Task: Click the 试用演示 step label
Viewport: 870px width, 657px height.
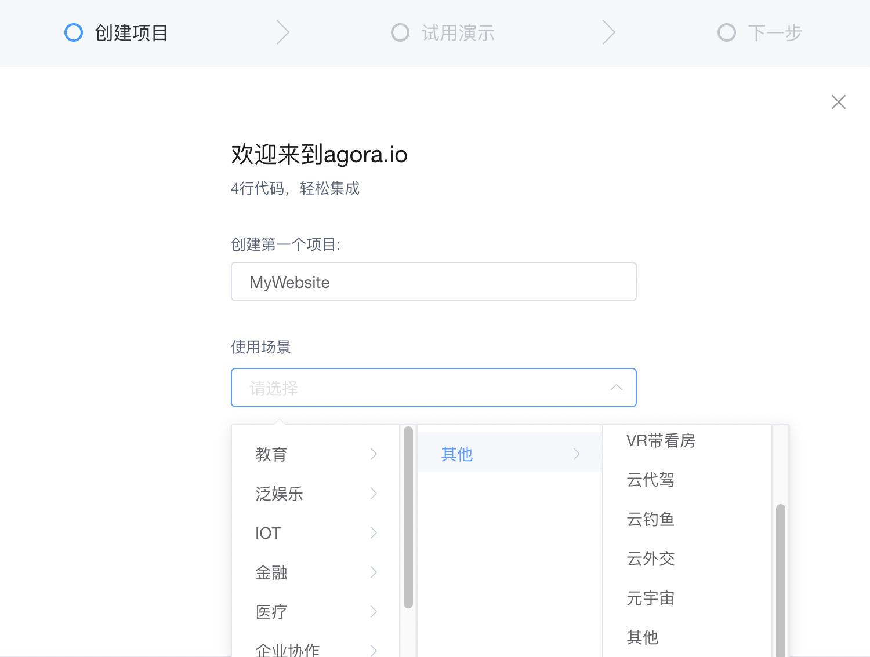Action: tap(458, 33)
